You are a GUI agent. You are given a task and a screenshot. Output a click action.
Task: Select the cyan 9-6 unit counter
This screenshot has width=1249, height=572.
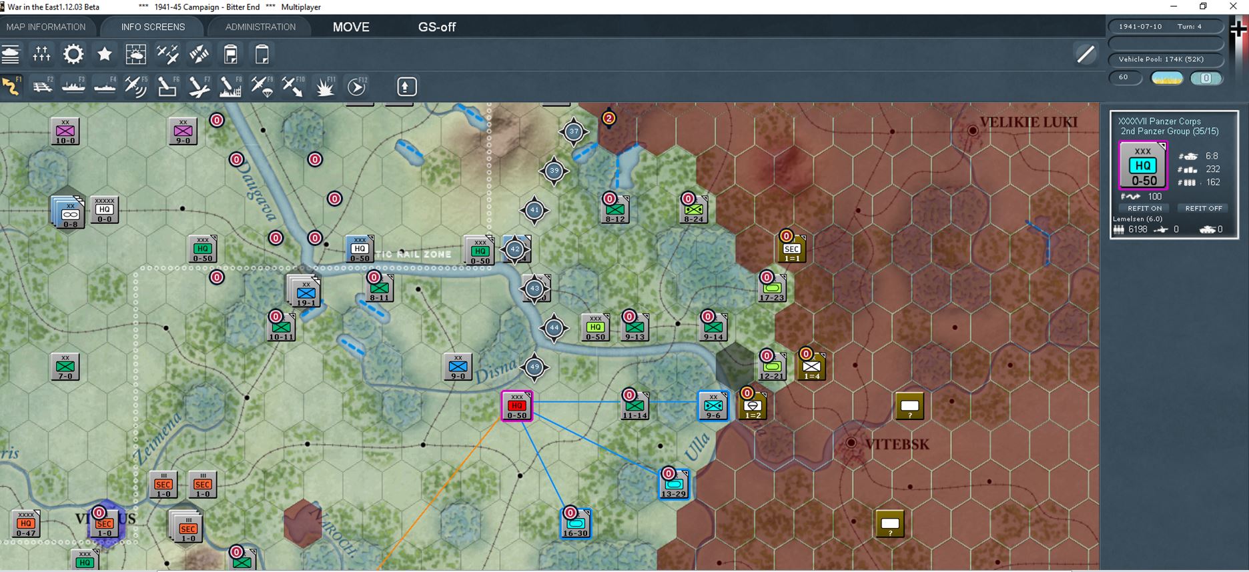coord(713,405)
